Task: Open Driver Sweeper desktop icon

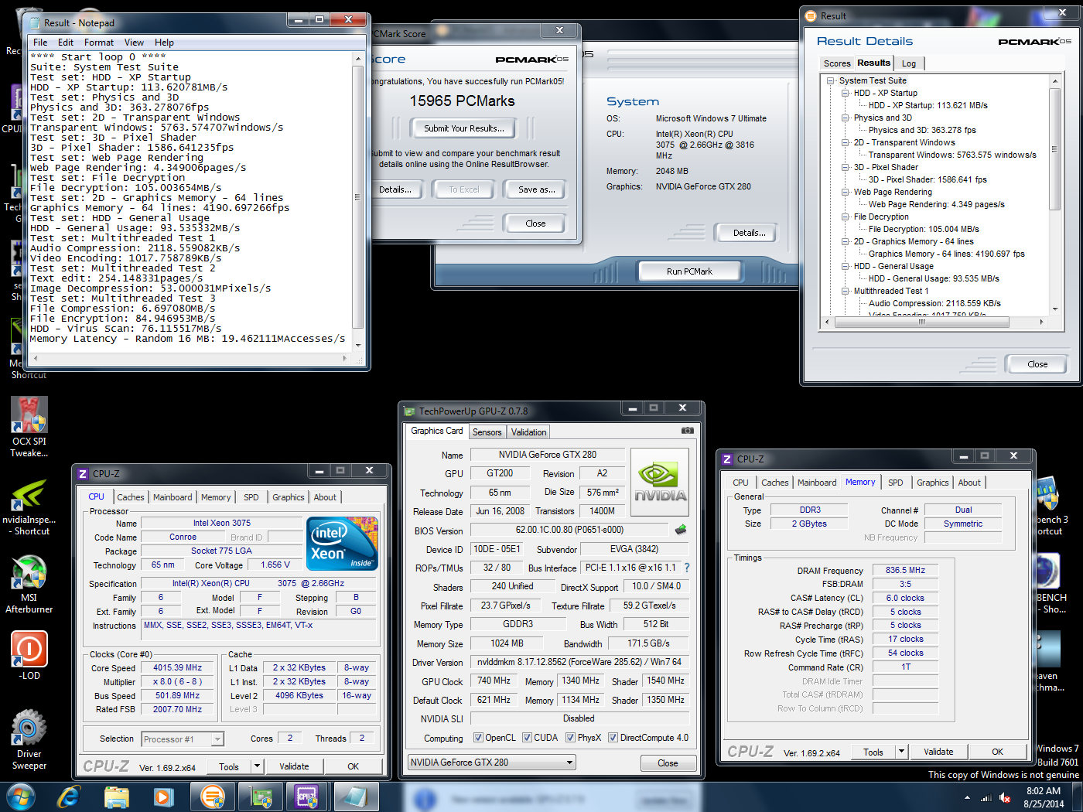Action: pos(29,740)
